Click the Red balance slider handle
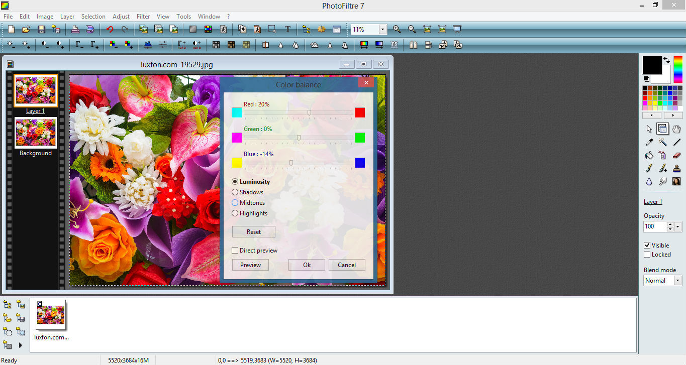The width and height of the screenshot is (686, 365). pyautogui.click(x=309, y=112)
